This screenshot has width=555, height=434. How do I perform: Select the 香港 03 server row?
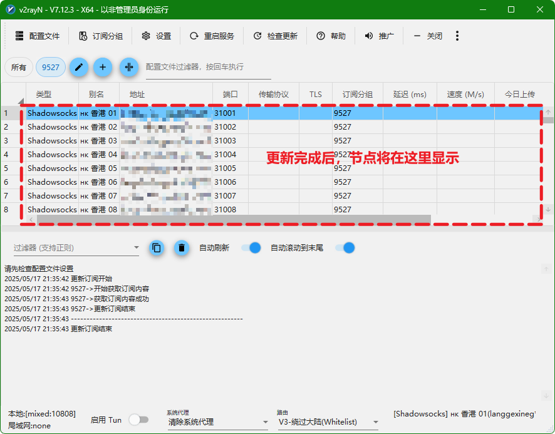271,140
